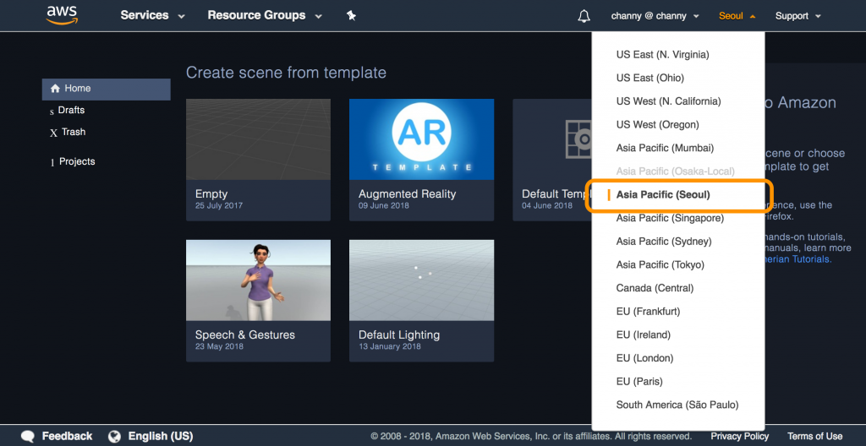This screenshot has height=446, width=866.
Task: Pick the Default Template scene card
Action: pyautogui.click(x=551, y=160)
